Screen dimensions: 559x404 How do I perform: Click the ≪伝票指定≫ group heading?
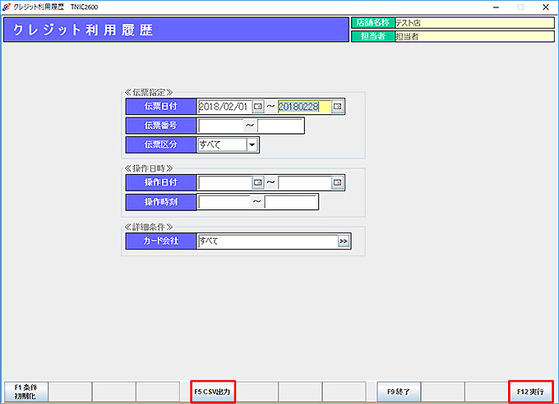click(148, 93)
